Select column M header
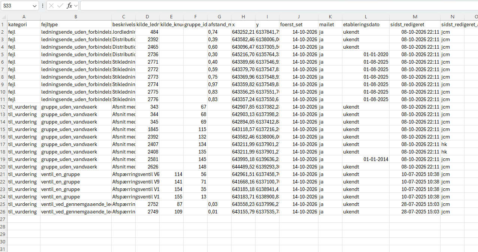 coord(415,17)
